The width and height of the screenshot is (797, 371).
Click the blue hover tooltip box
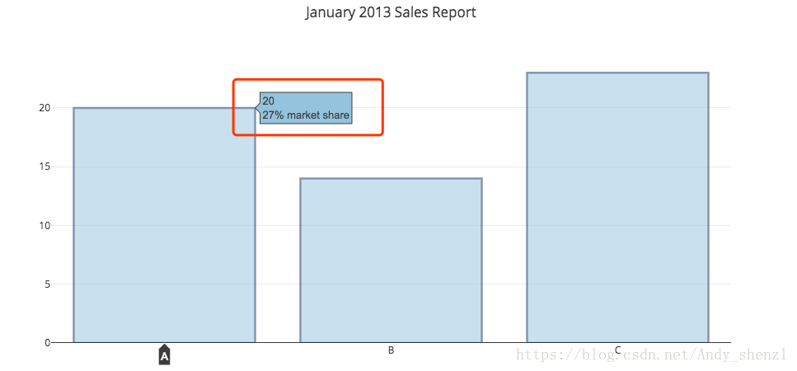tap(306, 108)
